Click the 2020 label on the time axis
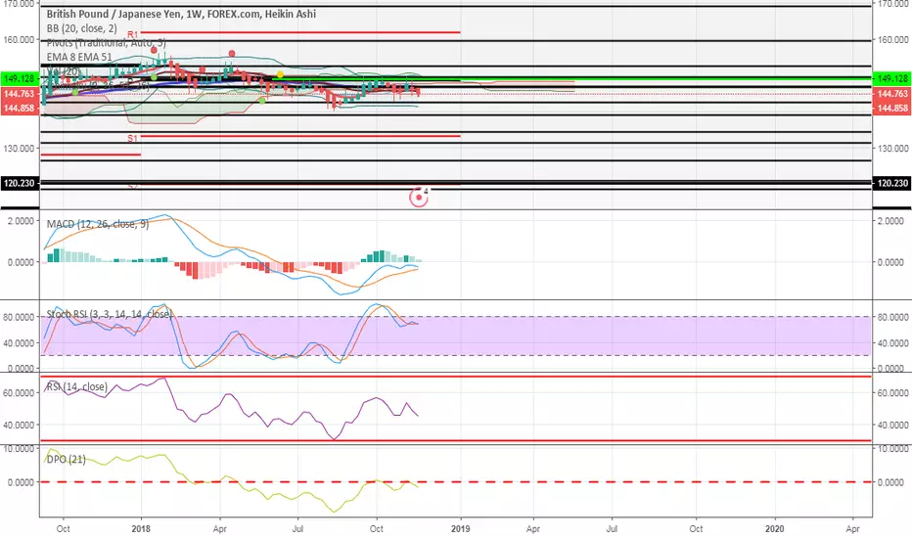The height and width of the screenshot is (538, 912). 775,528
